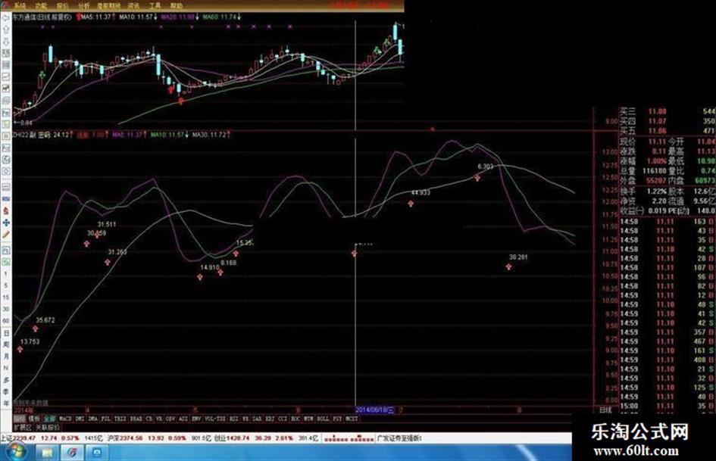Click the 广发证券至强版 status text
Viewport: 716px width, 461px height.
399,438
